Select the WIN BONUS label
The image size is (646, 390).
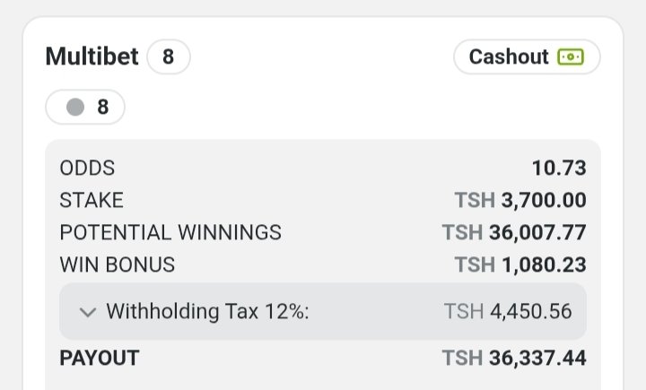coord(117,264)
